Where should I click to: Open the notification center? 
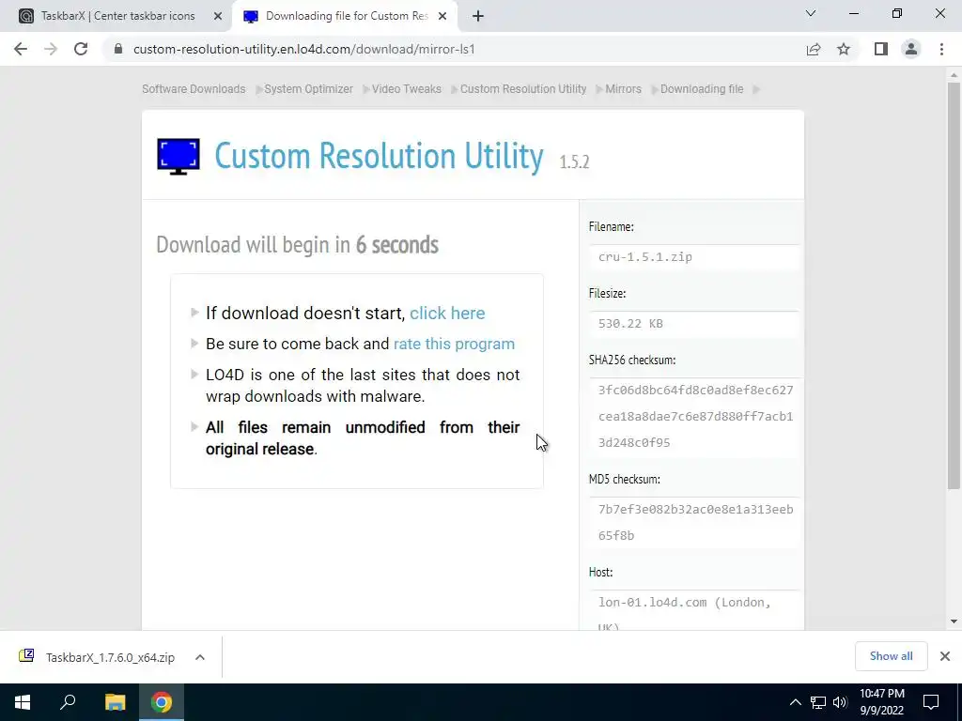click(931, 702)
